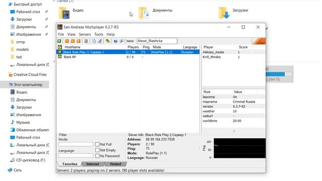Switch to the Internet tab
This screenshot has width=322, height=181.
pos(93,164)
